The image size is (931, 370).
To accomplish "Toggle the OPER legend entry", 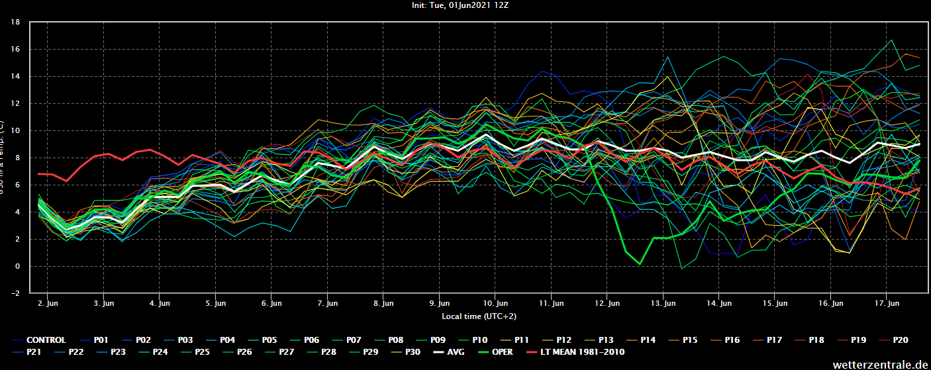I will click(503, 352).
